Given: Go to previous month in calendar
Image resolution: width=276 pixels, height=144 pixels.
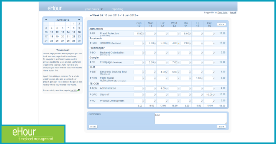Looking at the screenshot, I should pos(46,19).
